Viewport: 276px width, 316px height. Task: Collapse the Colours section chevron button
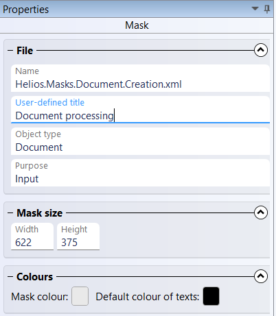point(261,276)
